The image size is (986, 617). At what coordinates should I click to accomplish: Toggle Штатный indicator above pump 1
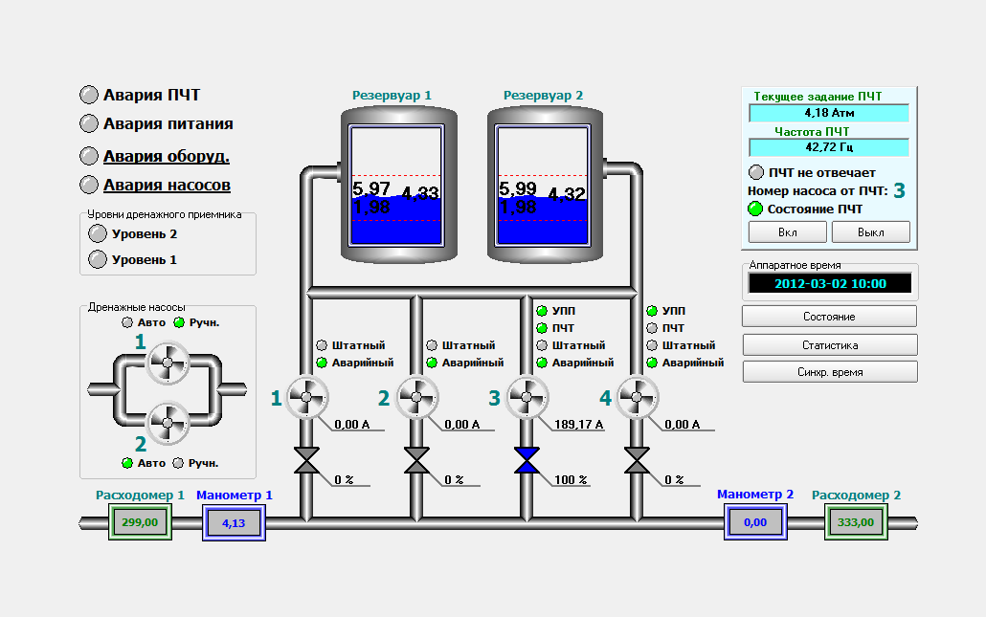click(323, 345)
